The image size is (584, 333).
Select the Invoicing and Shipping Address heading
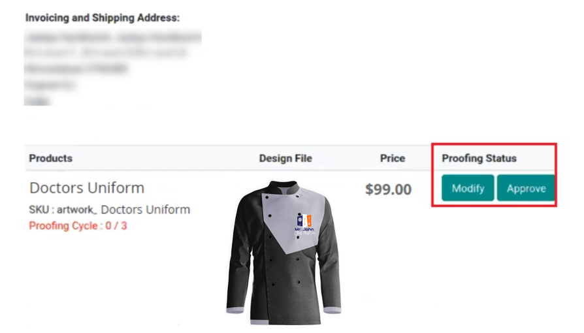click(x=103, y=18)
